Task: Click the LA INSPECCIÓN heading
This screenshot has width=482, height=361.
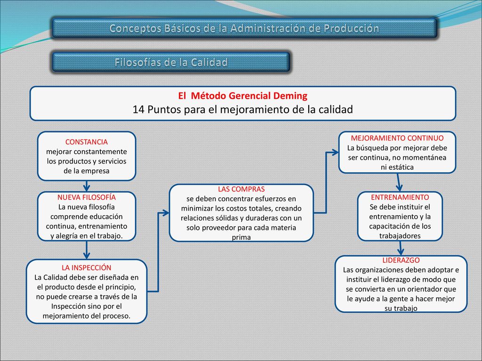Action: pyautogui.click(x=87, y=267)
